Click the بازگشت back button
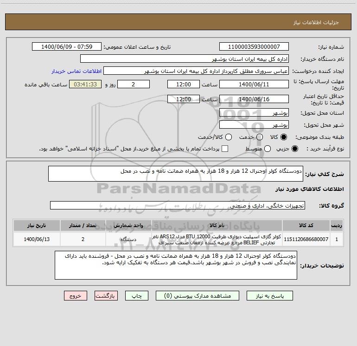This screenshot has height=346, width=357. coord(106,296)
